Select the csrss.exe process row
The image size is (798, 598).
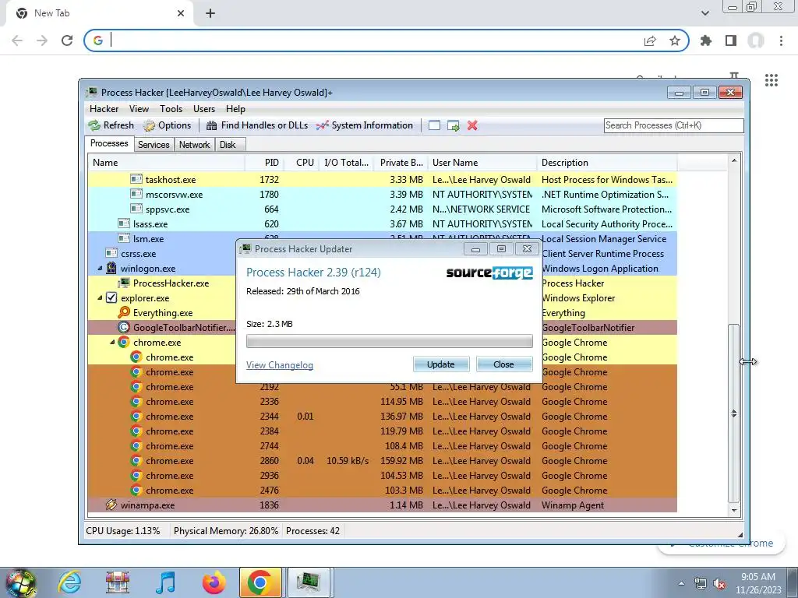coord(382,253)
